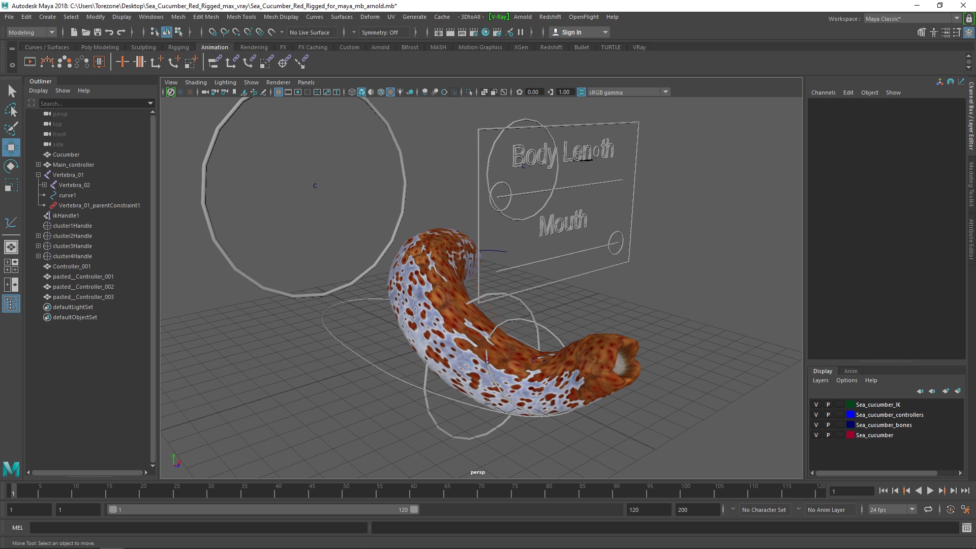Click the IPR render icon
This screenshot has height=549, width=976.
pos(462,32)
